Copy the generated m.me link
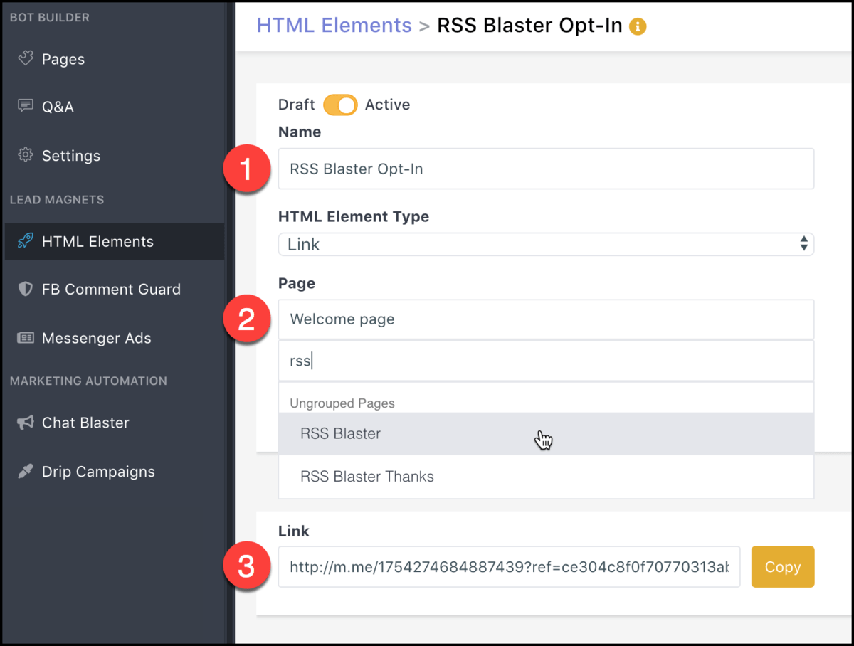The width and height of the screenshot is (854, 646). coord(783,567)
